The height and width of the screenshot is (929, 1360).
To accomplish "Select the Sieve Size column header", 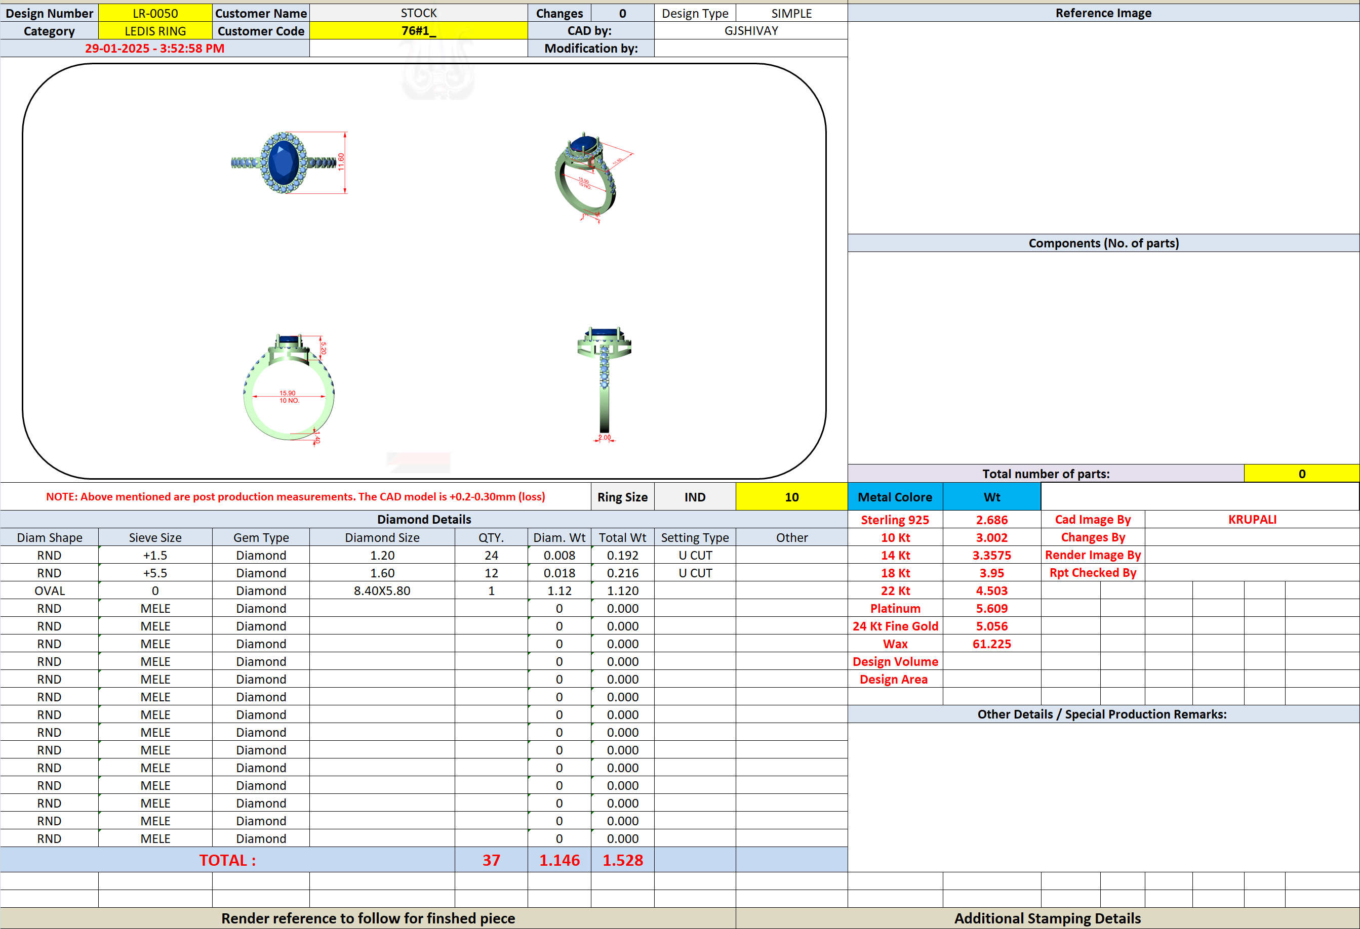I will tap(155, 537).
